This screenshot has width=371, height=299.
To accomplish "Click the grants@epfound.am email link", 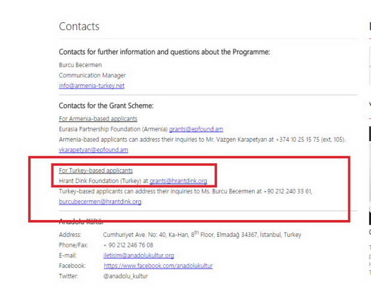I will pyautogui.click(x=196, y=129).
